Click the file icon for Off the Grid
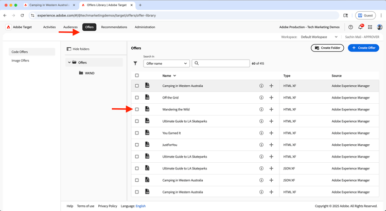The height and width of the screenshot is (211, 386). (x=147, y=97)
